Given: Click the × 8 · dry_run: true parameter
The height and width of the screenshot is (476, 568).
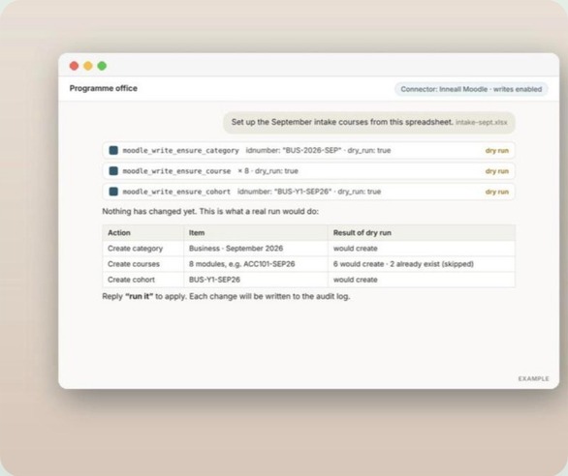Looking at the screenshot, I should tap(268, 171).
